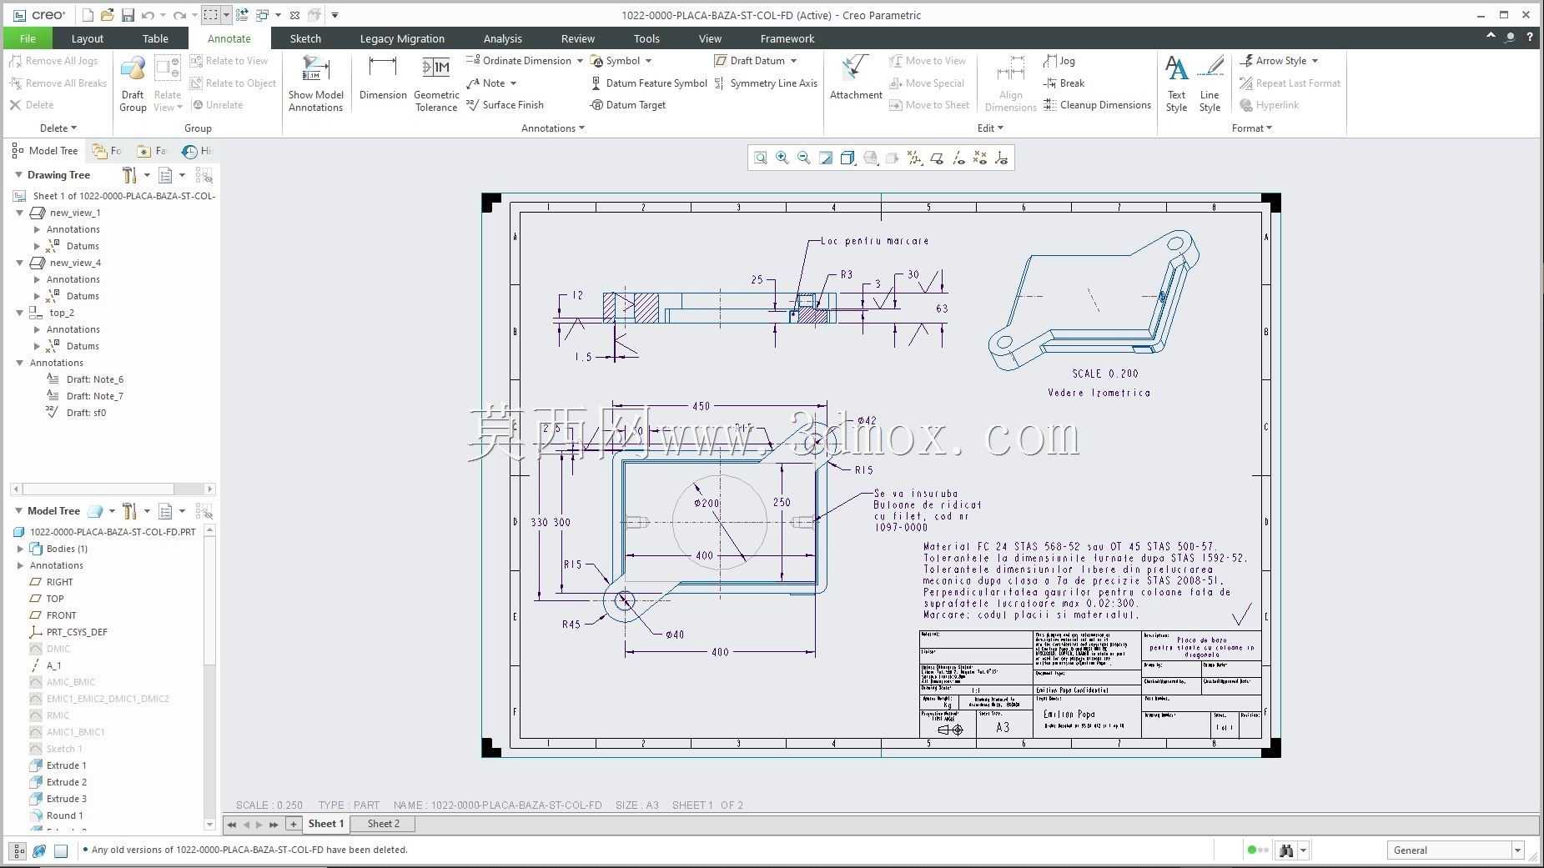Click the Open file icon
The image size is (1544, 868).
coord(108,15)
